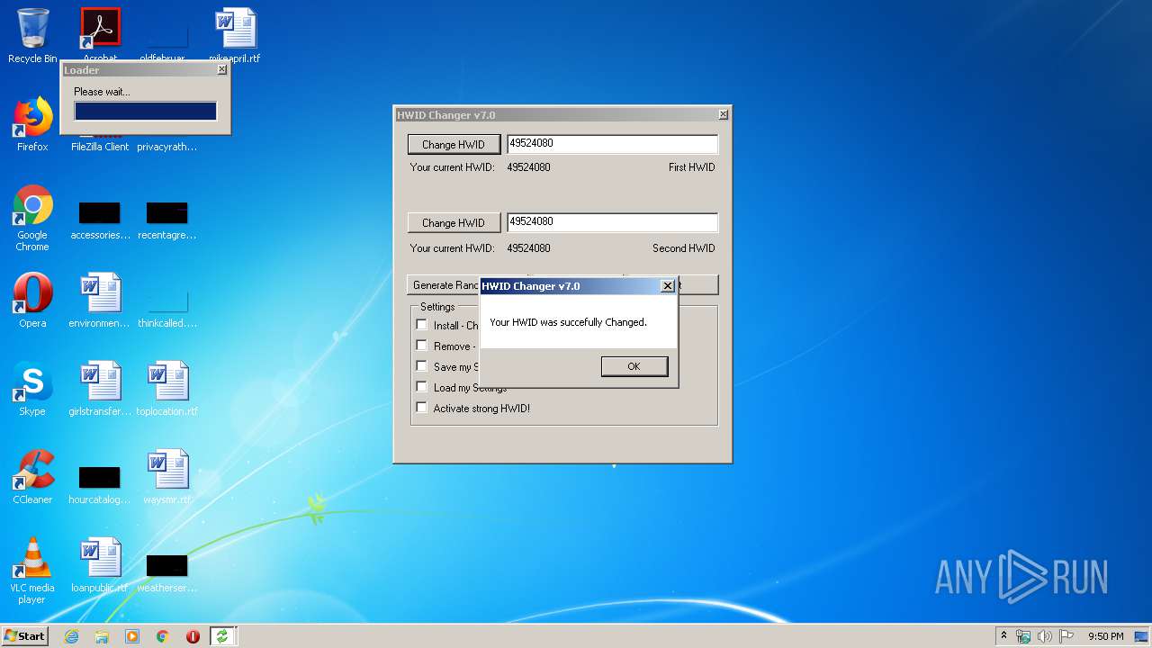
Task: Close the Loader window
Action: 221,69
